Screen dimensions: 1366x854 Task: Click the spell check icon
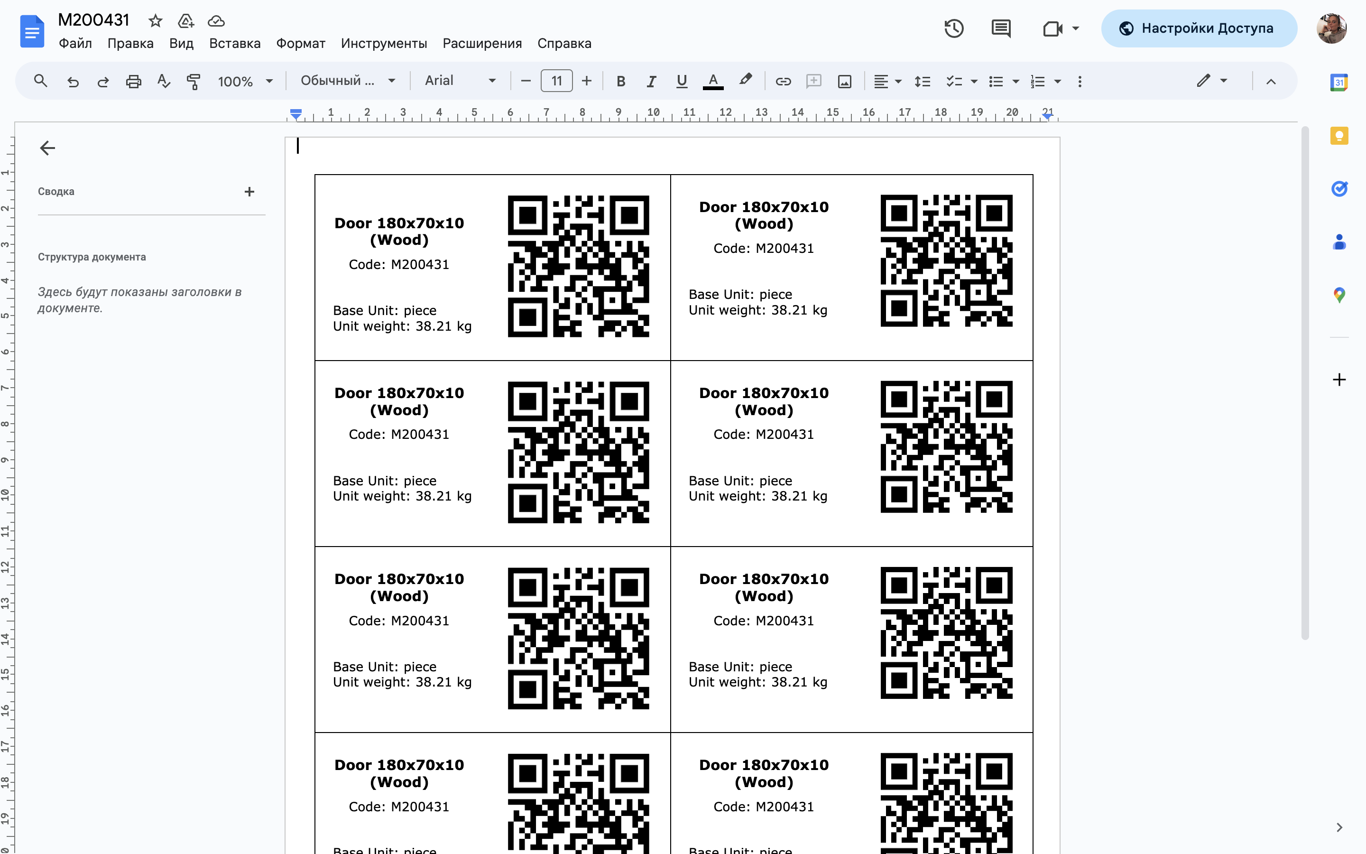tap(164, 81)
